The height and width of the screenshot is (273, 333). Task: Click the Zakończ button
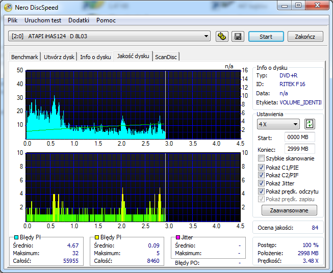coord(305,37)
